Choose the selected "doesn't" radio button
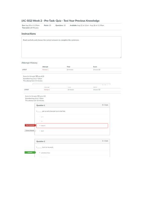 click(x=40, y=125)
